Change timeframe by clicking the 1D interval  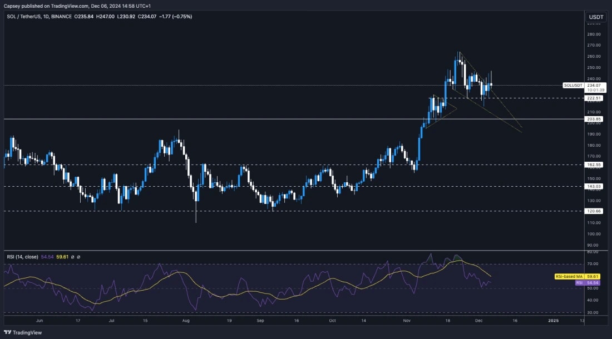coord(46,16)
